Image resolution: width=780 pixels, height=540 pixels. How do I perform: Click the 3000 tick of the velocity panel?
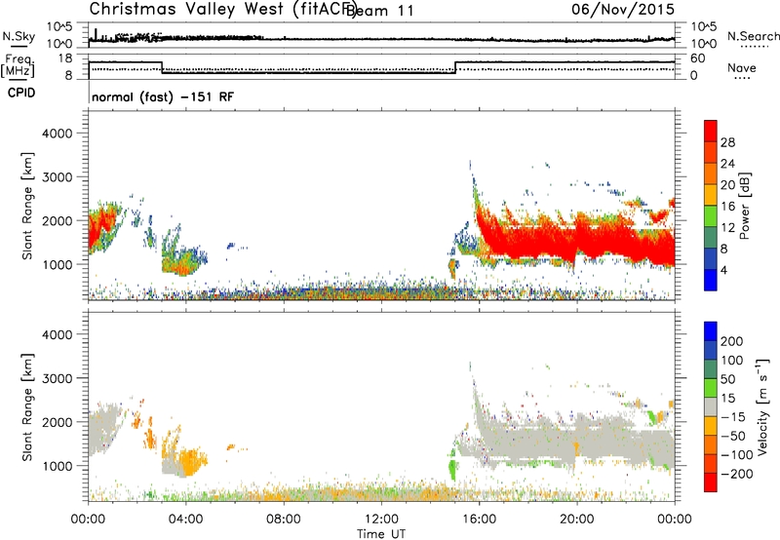coord(58,378)
